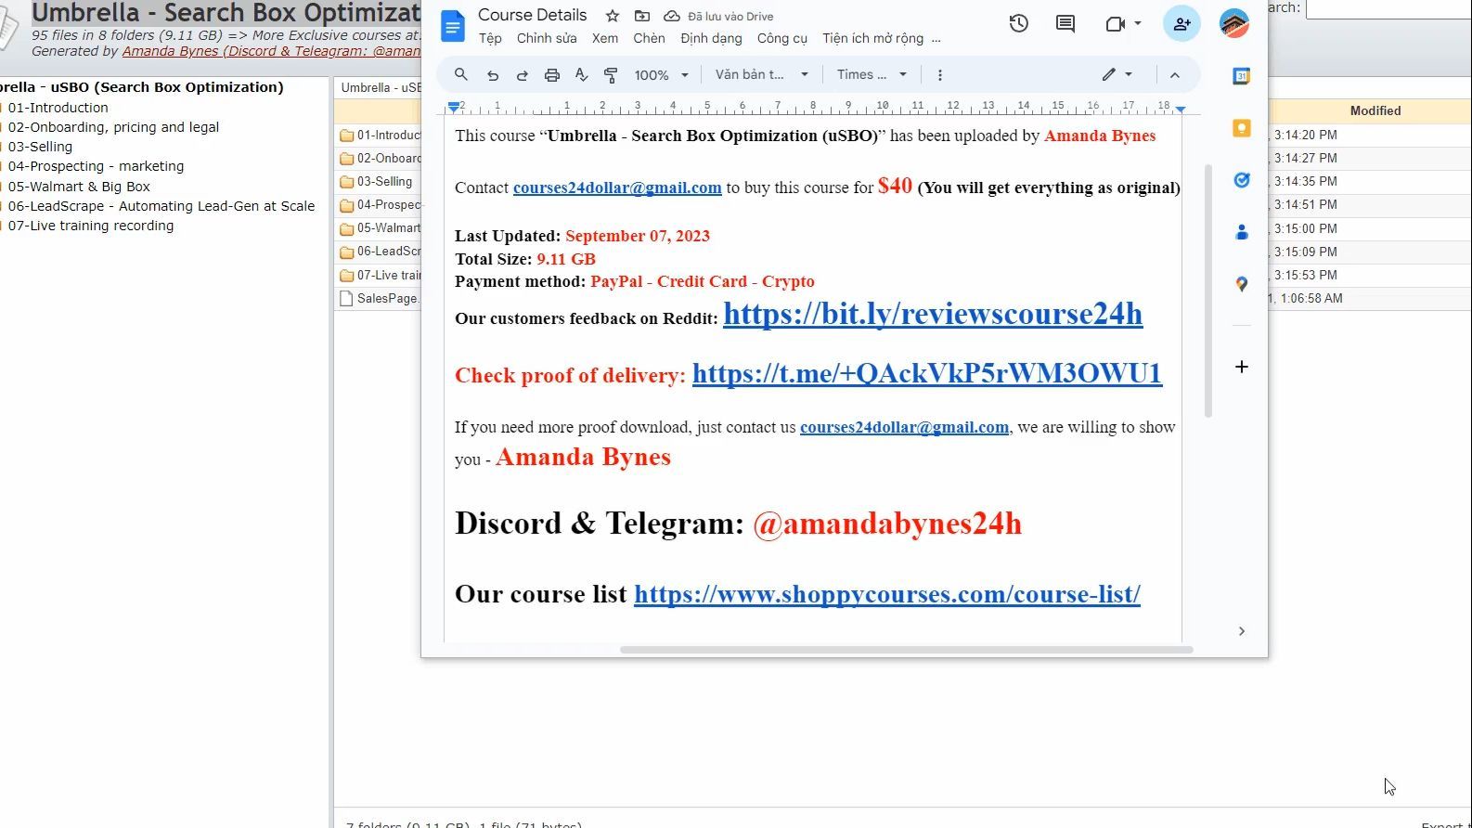Open the Chèn menu

click(649, 38)
